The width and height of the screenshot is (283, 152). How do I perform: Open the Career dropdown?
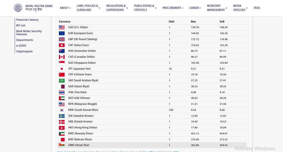pyautogui.click(x=195, y=8)
